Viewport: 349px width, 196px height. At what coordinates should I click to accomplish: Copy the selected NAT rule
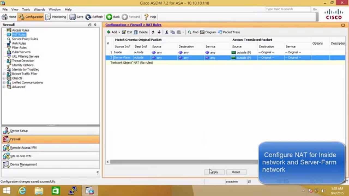(x=173, y=32)
